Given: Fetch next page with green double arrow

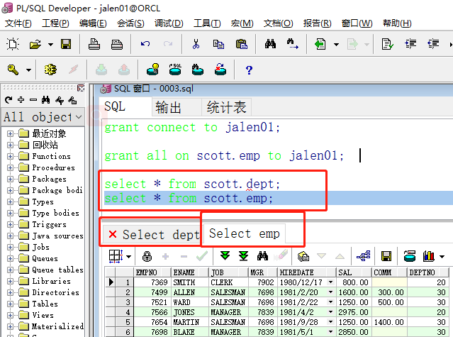Looking at the screenshot, I should click(225, 256).
